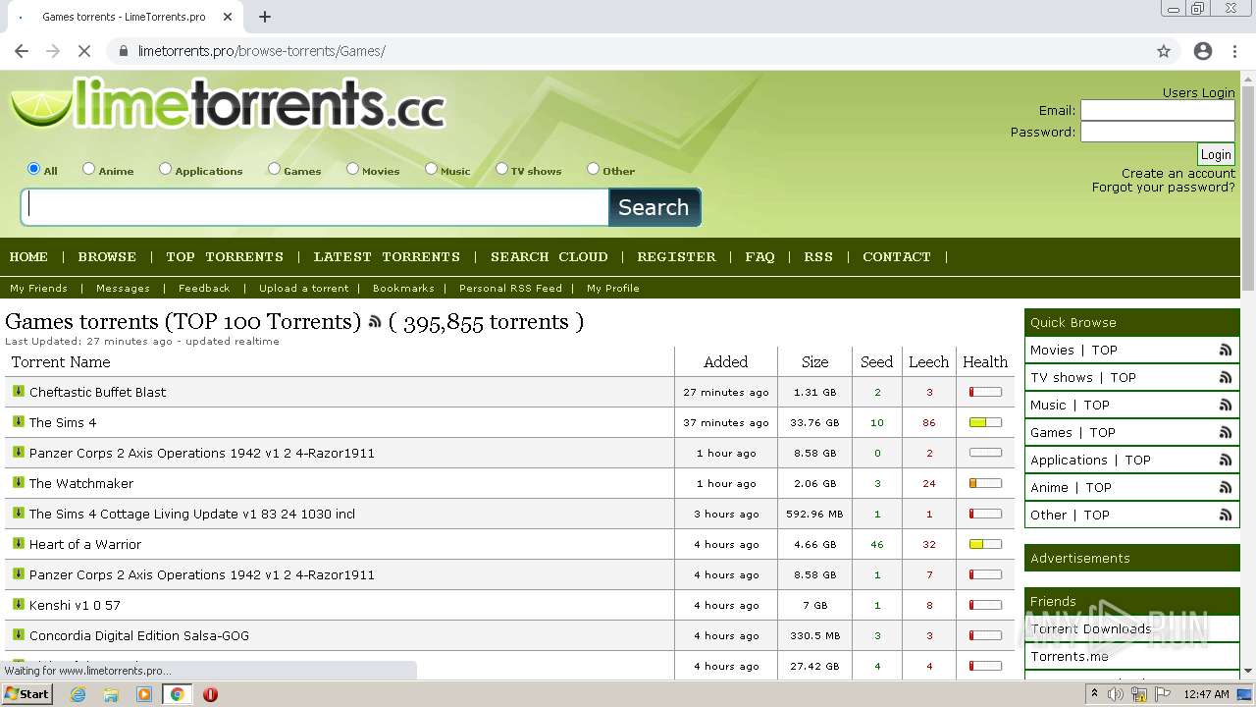The width and height of the screenshot is (1256, 707).
Task: Bookmark this page with the star icon
Action: click(1164, 51)
